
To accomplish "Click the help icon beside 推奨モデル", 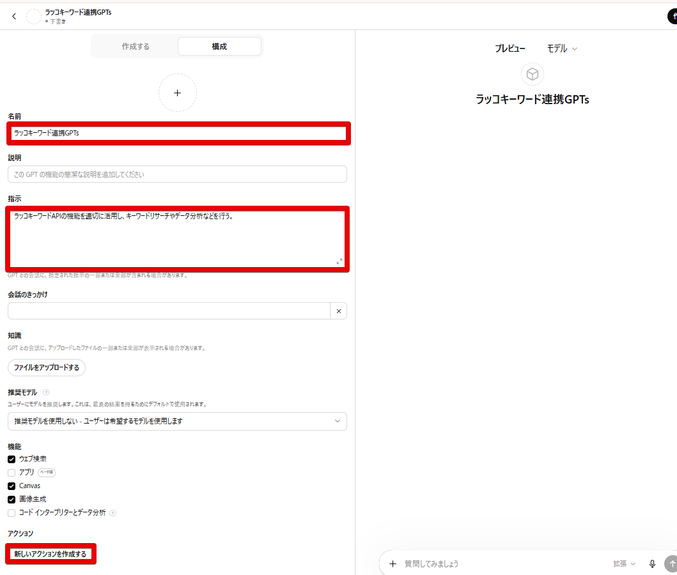I will pos(46,392).
